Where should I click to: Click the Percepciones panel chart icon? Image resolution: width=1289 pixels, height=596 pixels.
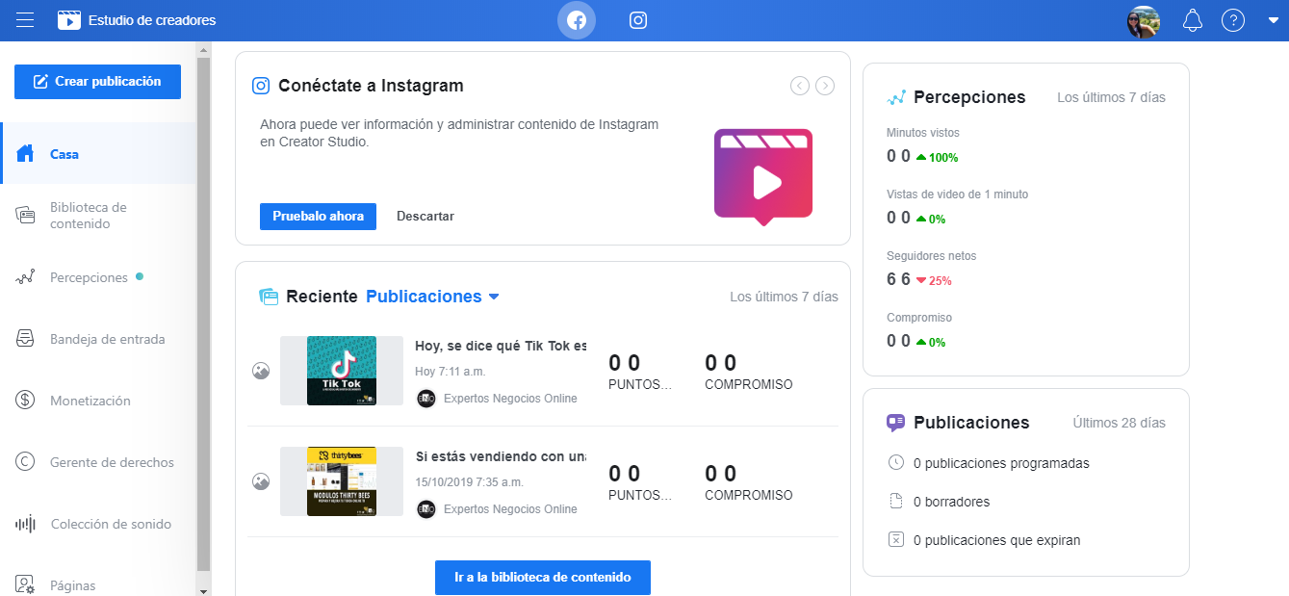click(x=896, y=97)
